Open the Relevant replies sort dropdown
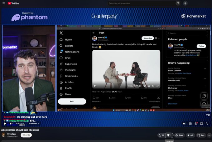This screenshot has width=212, height=142. (x=96, y=102)
